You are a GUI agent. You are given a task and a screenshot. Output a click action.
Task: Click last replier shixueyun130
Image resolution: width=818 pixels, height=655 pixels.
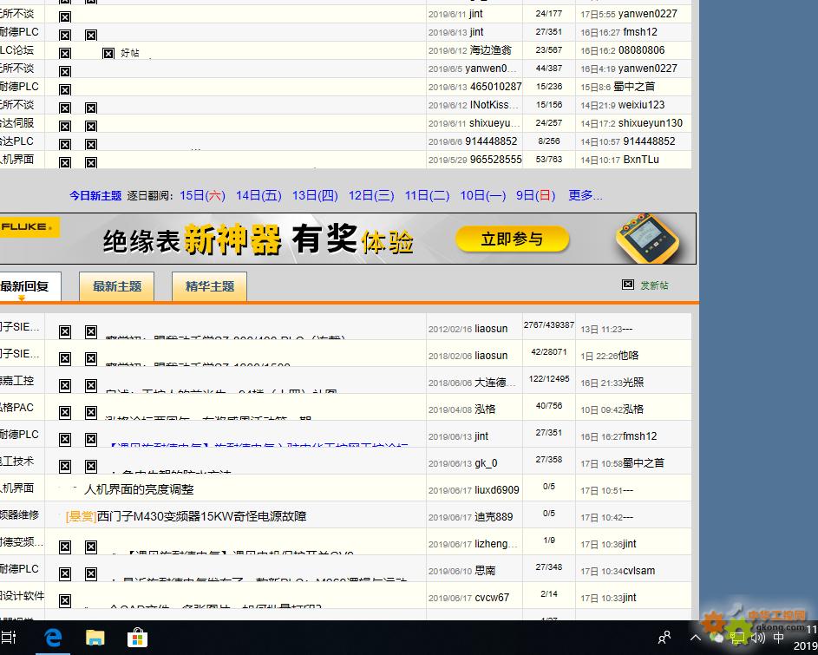tap(650, 123)
